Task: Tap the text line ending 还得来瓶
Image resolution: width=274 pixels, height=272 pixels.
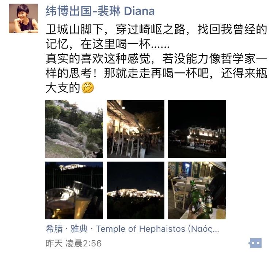Action: (x=156, y=73)
